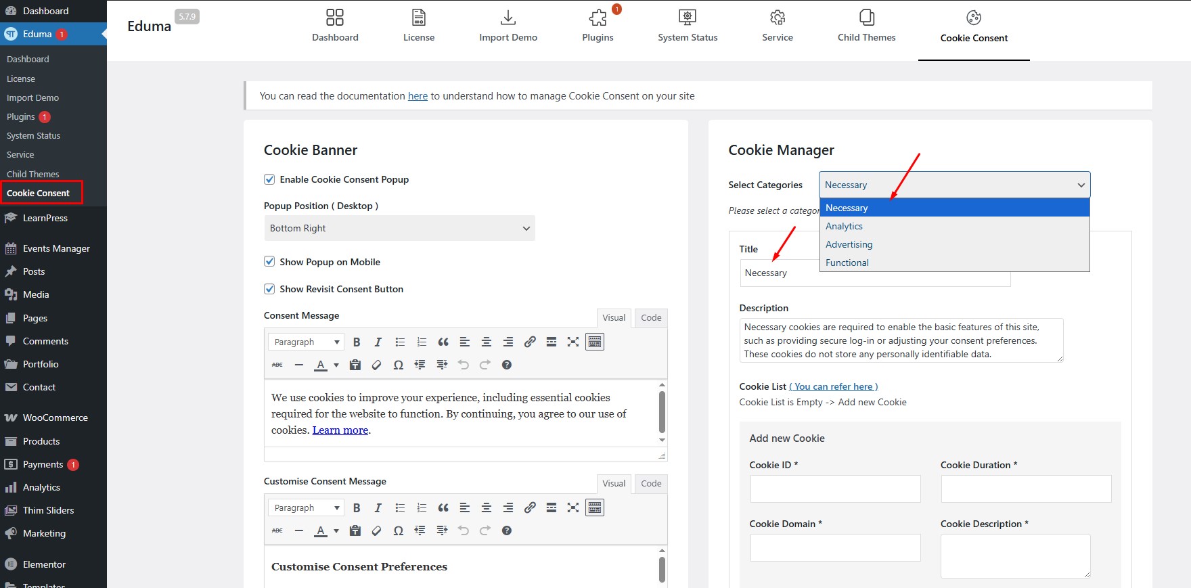This screenshot has height=588, width=1191.
Task: Click Italic icon in Consent Message editor
Action: coord(378,342)
